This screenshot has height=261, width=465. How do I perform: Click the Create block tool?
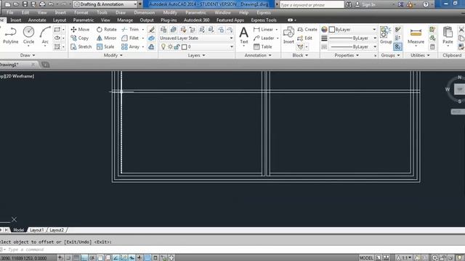click(x=307, y=29)
